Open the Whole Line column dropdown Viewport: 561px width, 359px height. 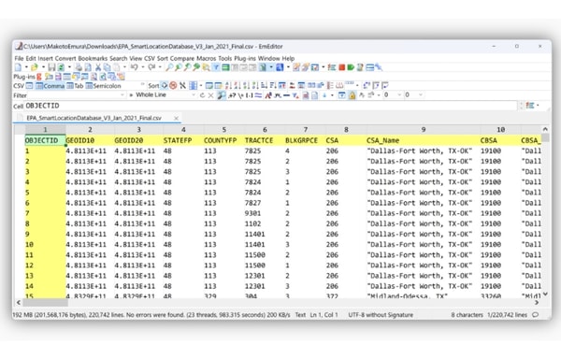[x=194, y=95]
